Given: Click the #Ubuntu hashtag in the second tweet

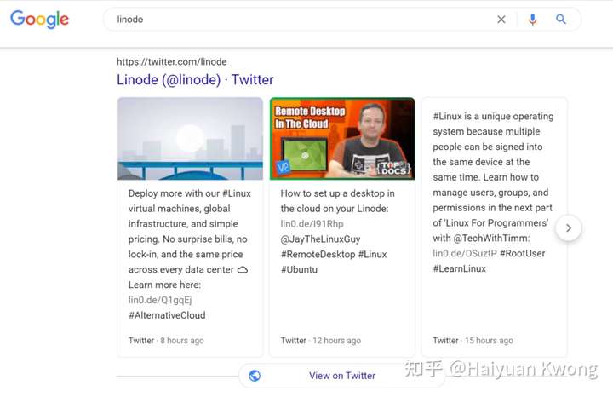Looking at the screenshot, I should click(299, 269).
